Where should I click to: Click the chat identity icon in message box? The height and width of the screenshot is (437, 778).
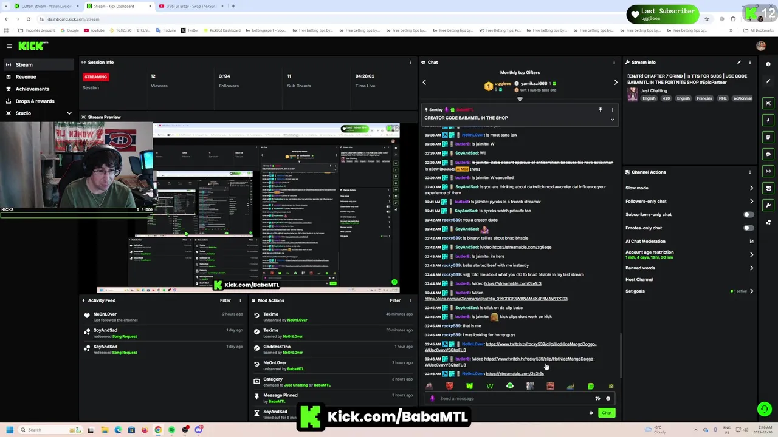432,399
